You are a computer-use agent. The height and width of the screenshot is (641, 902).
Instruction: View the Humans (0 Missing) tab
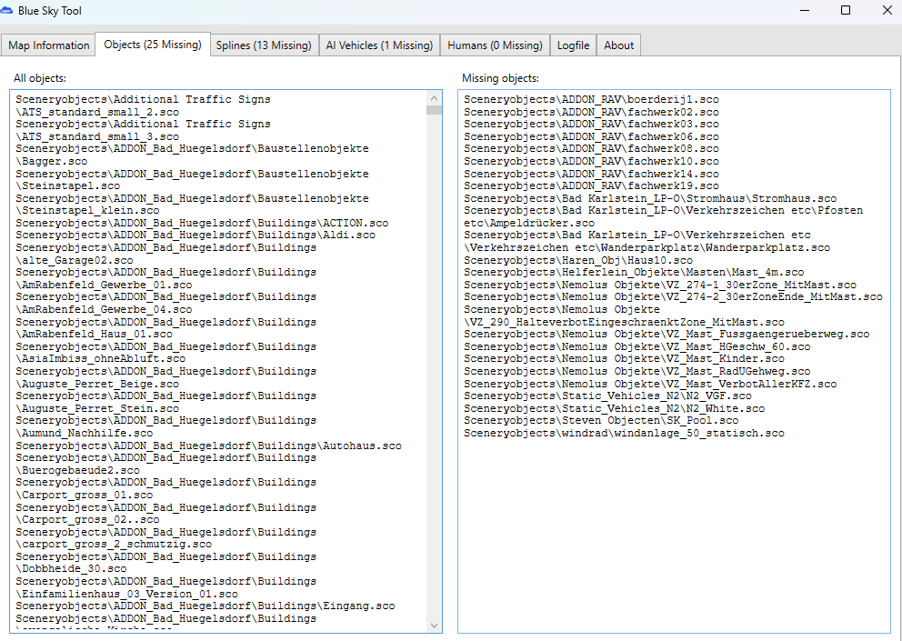coord(495,45)
